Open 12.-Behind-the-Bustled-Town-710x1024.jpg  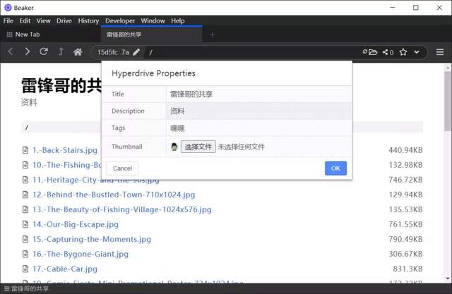point(114,195)
